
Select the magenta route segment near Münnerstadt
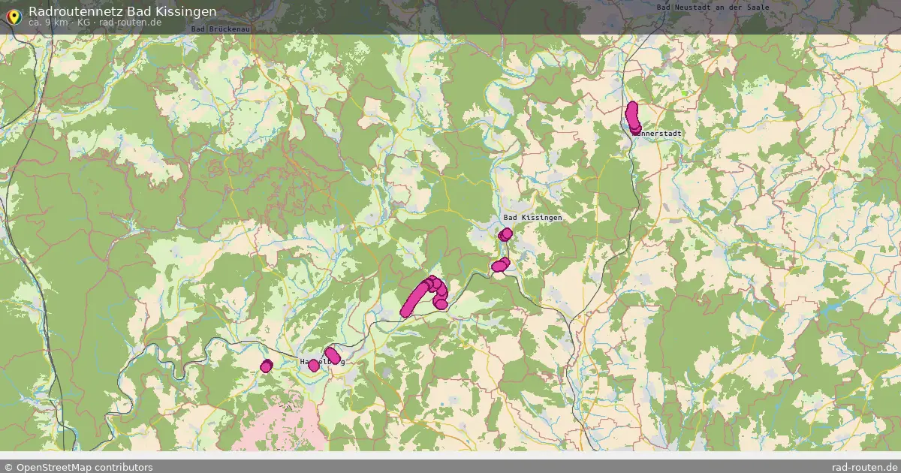[633, 117]
